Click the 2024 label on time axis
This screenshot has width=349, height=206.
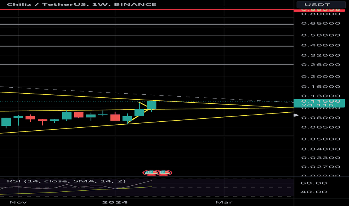(115, 202)
